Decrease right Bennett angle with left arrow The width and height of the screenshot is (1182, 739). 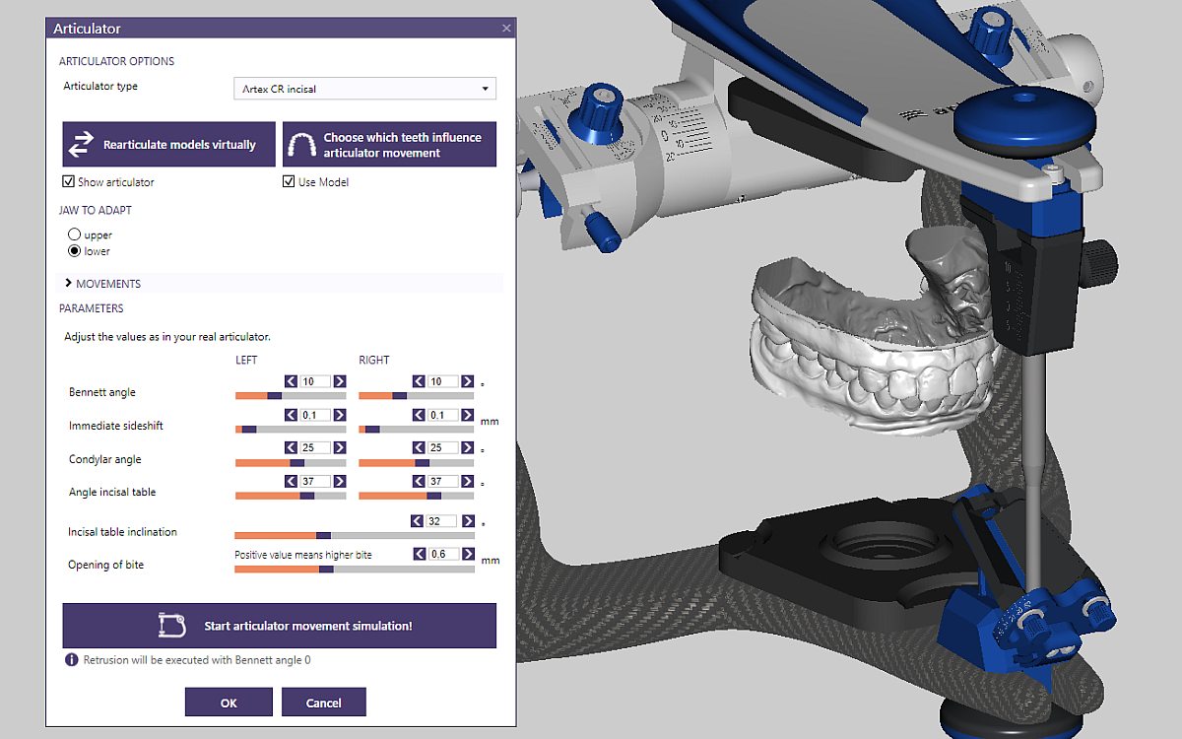tap(419, 381)
